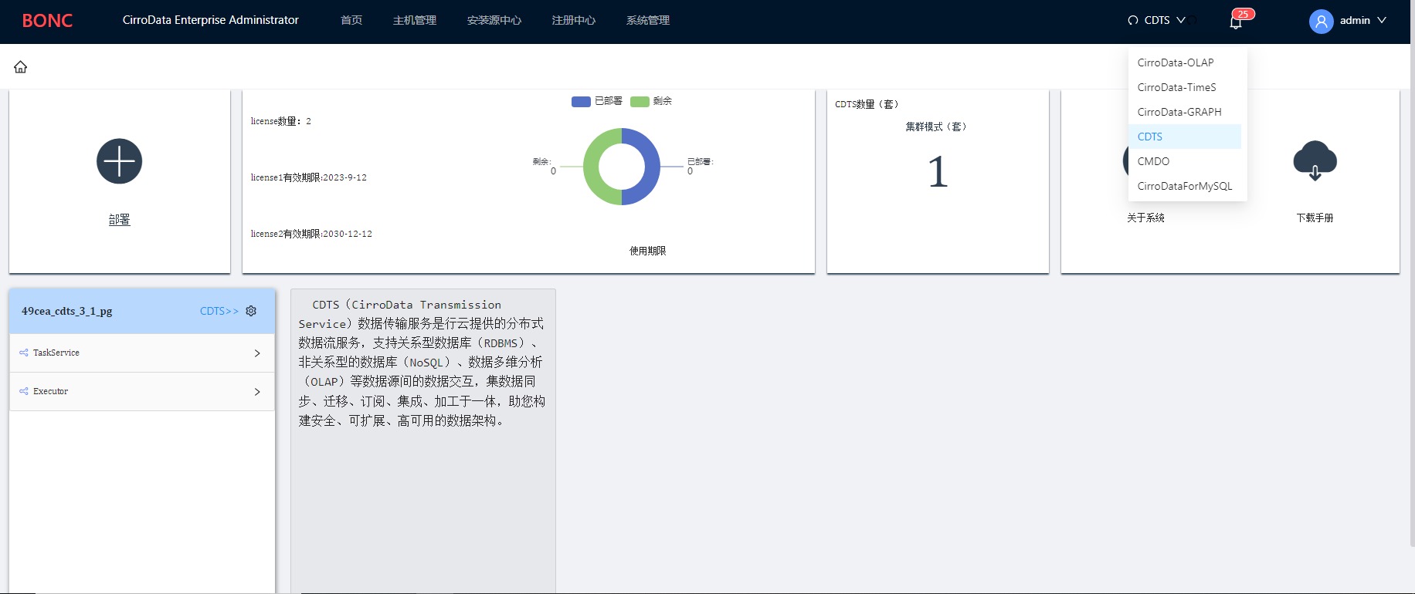Click the BONC logo

[47, 21]
